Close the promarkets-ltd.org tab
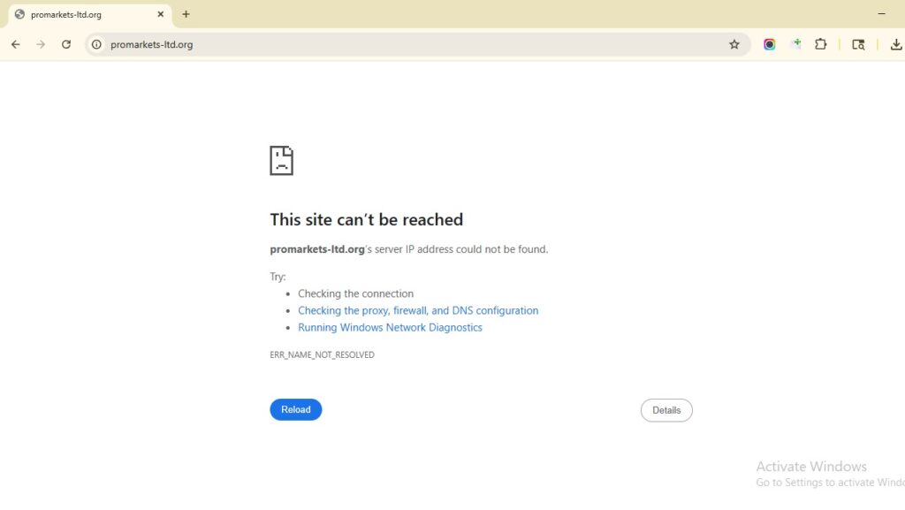Viewport: 905px width, 510px height. pyautogui.click(x=160, y=14)
